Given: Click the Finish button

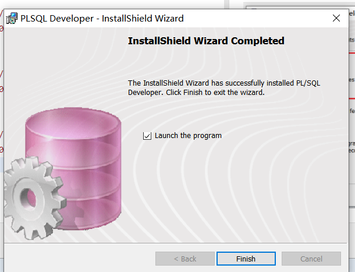Looking at the screenshot, I should (x=246, y=259).
